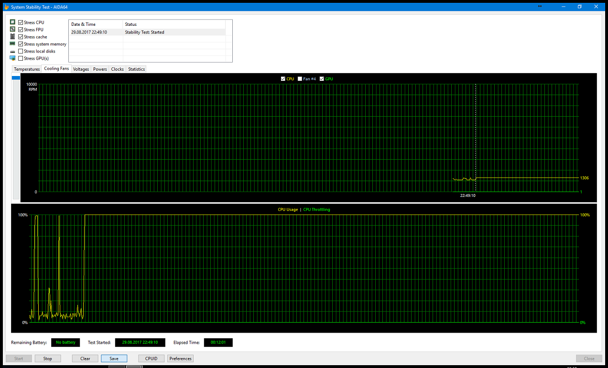Screen dimensions: 608x368
Task: Uncheck the Stress cache checkbox
Action: 21,37
